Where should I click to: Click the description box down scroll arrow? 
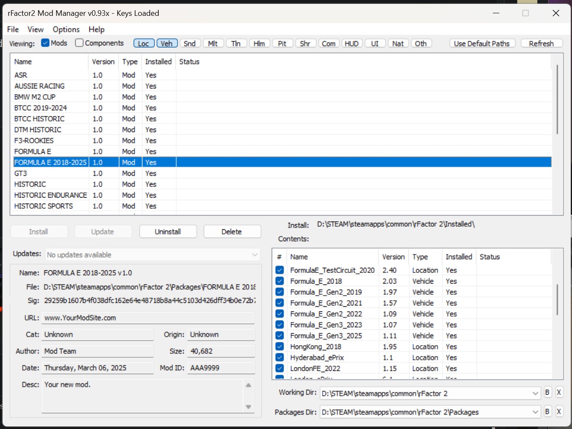(x=249, y=407)
